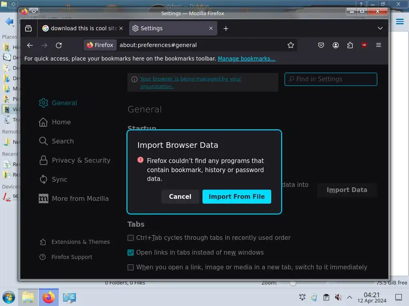The width and height of the screenshot is (409, 306).
Task: Select Firefox in the taskbar
Action: 49,297
